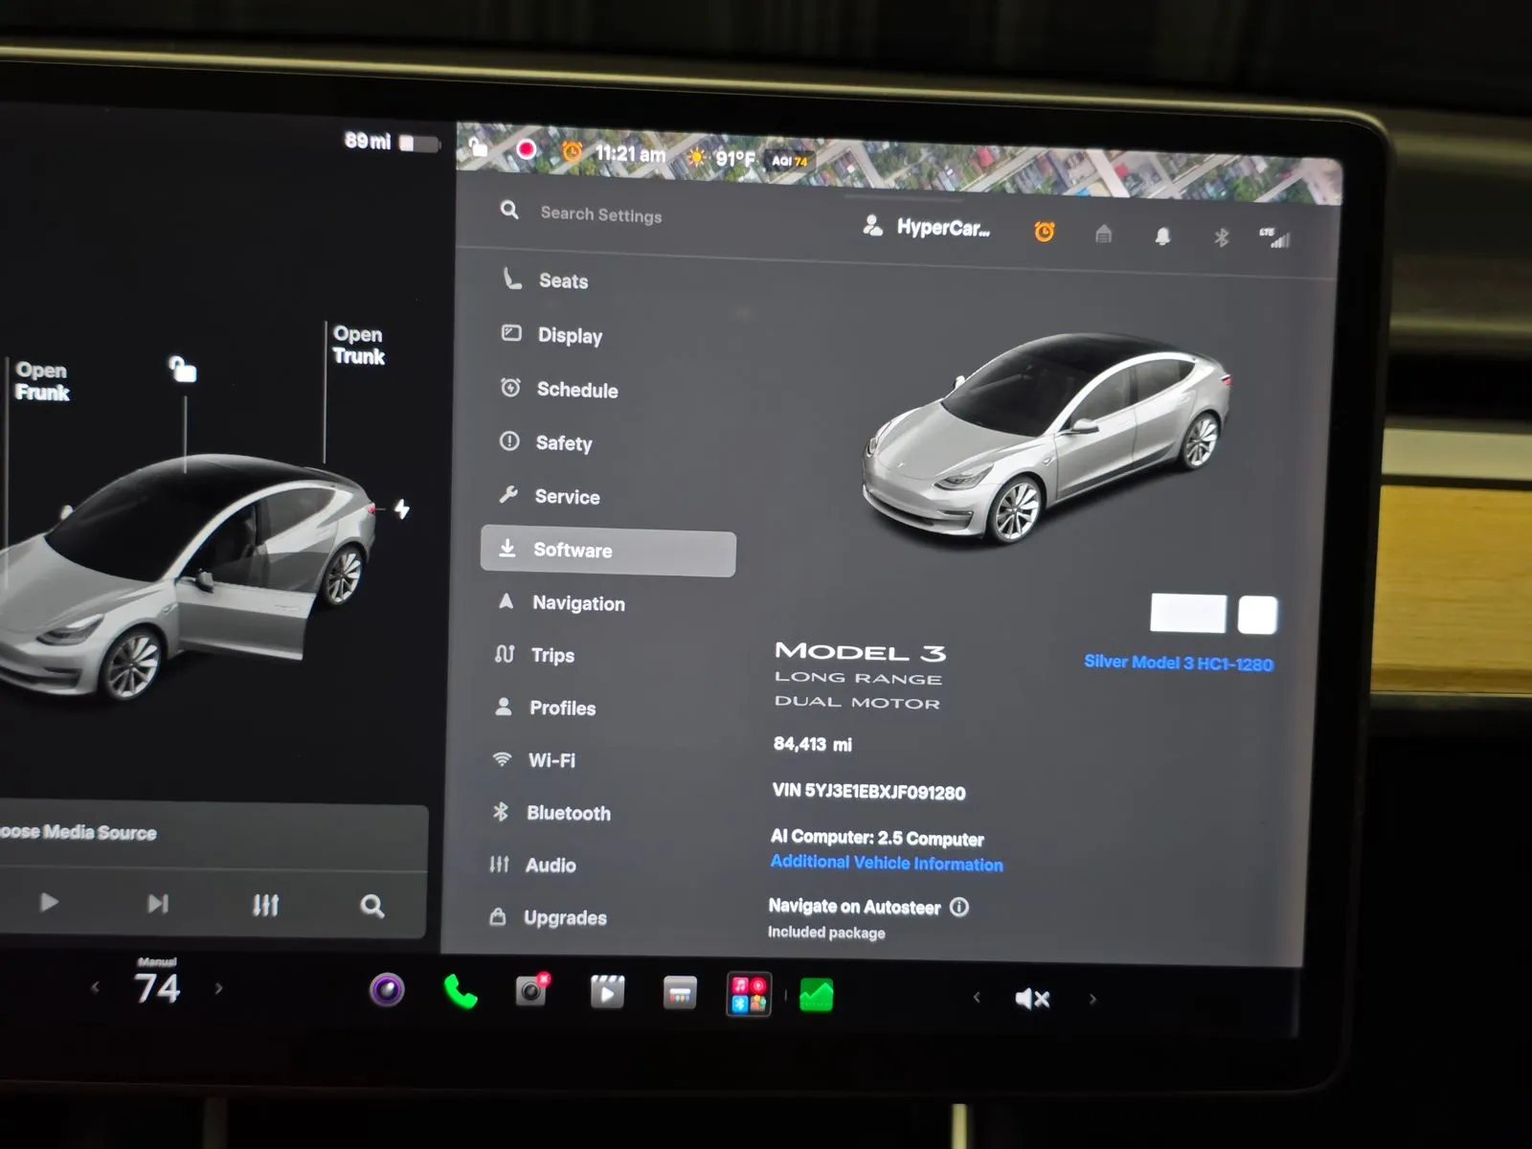Tap the LTE signal strength icon
The image size is (1532, 1149).
[1275, 238]
